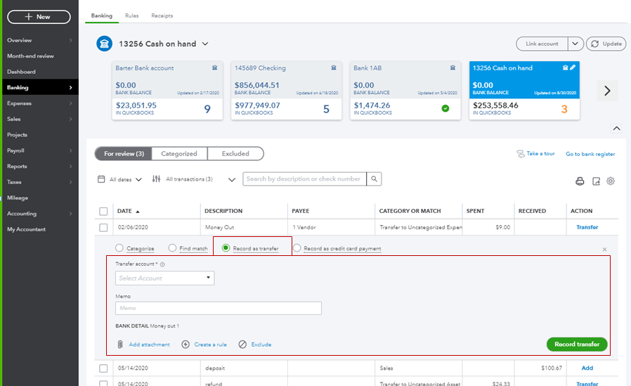Open the table settings gear icon

(x=611, y=181)
